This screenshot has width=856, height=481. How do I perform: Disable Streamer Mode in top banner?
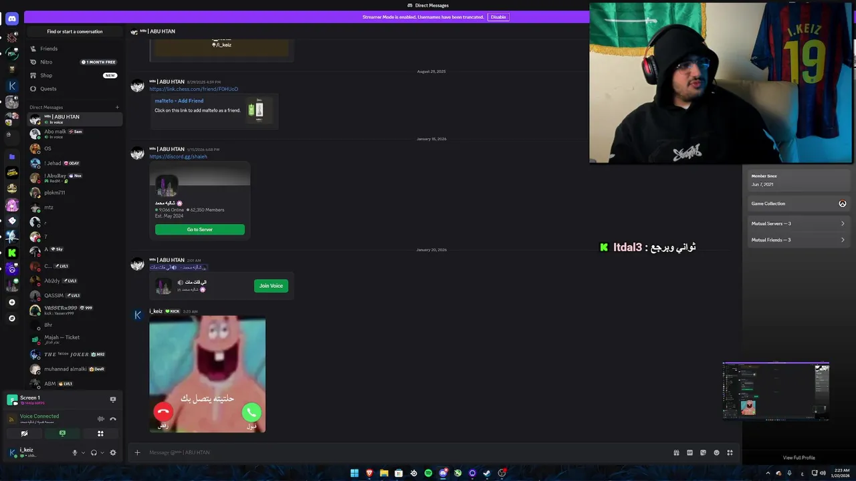[x=498, y=17]
